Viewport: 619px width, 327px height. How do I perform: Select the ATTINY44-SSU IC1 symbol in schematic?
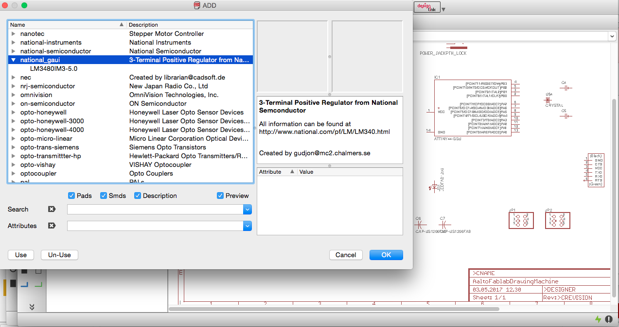pyautogui.click(x=472, y=108)
